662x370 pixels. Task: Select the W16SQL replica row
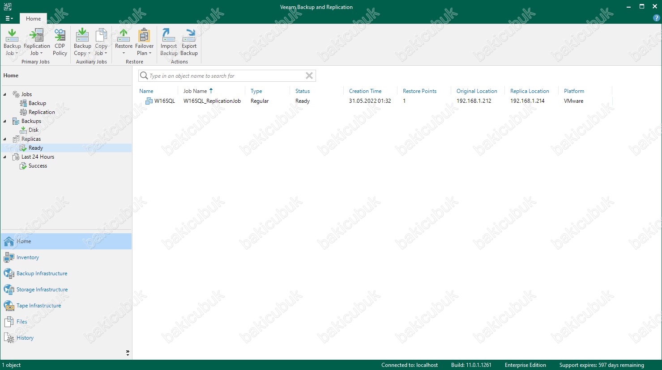pyautogui.click(x=375, y=101)
